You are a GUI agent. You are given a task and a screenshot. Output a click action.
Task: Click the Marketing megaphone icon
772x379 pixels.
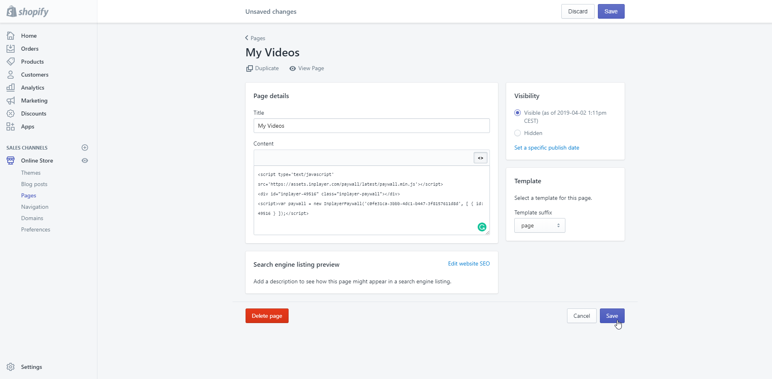point(11,101)
